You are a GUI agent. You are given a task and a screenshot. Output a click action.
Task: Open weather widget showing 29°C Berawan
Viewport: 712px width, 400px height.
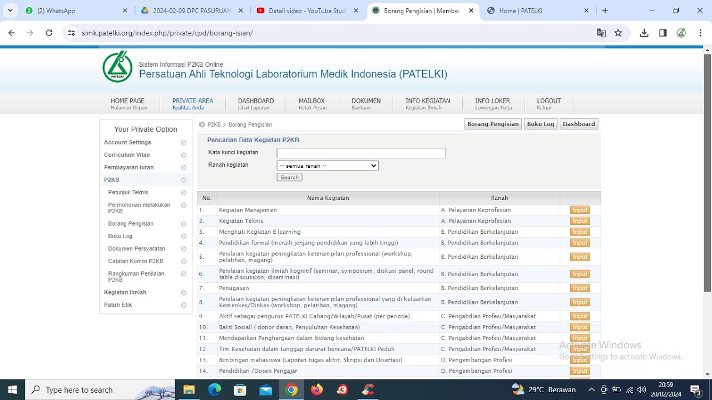[543, 390]
